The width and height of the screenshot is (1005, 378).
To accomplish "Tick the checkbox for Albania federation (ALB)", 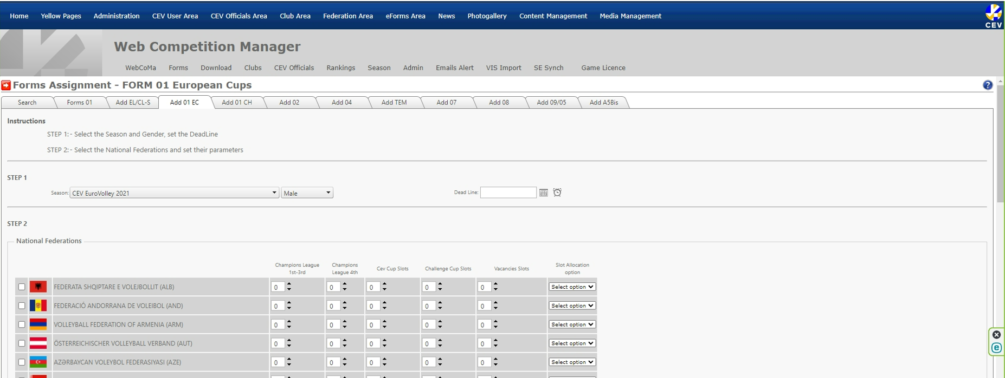I will (22, 287).
